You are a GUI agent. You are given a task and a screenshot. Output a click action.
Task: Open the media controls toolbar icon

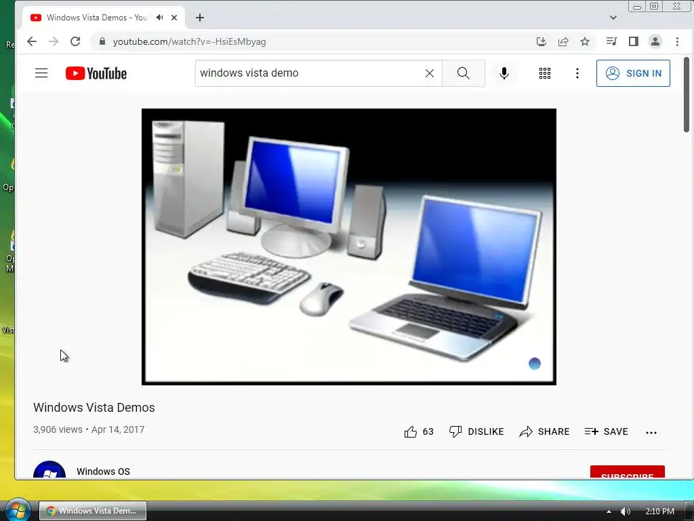[x=612, y=41]
